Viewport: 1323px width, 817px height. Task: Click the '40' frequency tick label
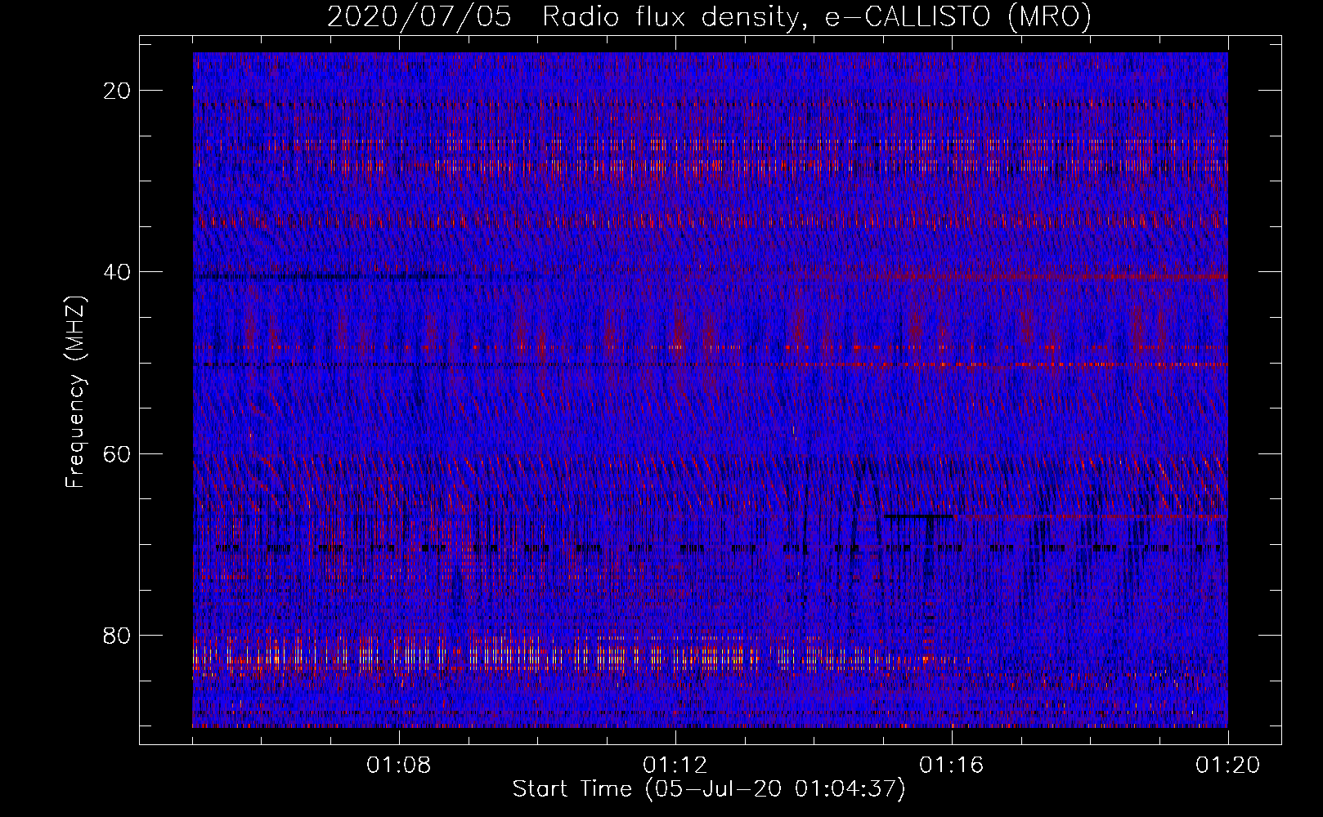pos(119,271)
